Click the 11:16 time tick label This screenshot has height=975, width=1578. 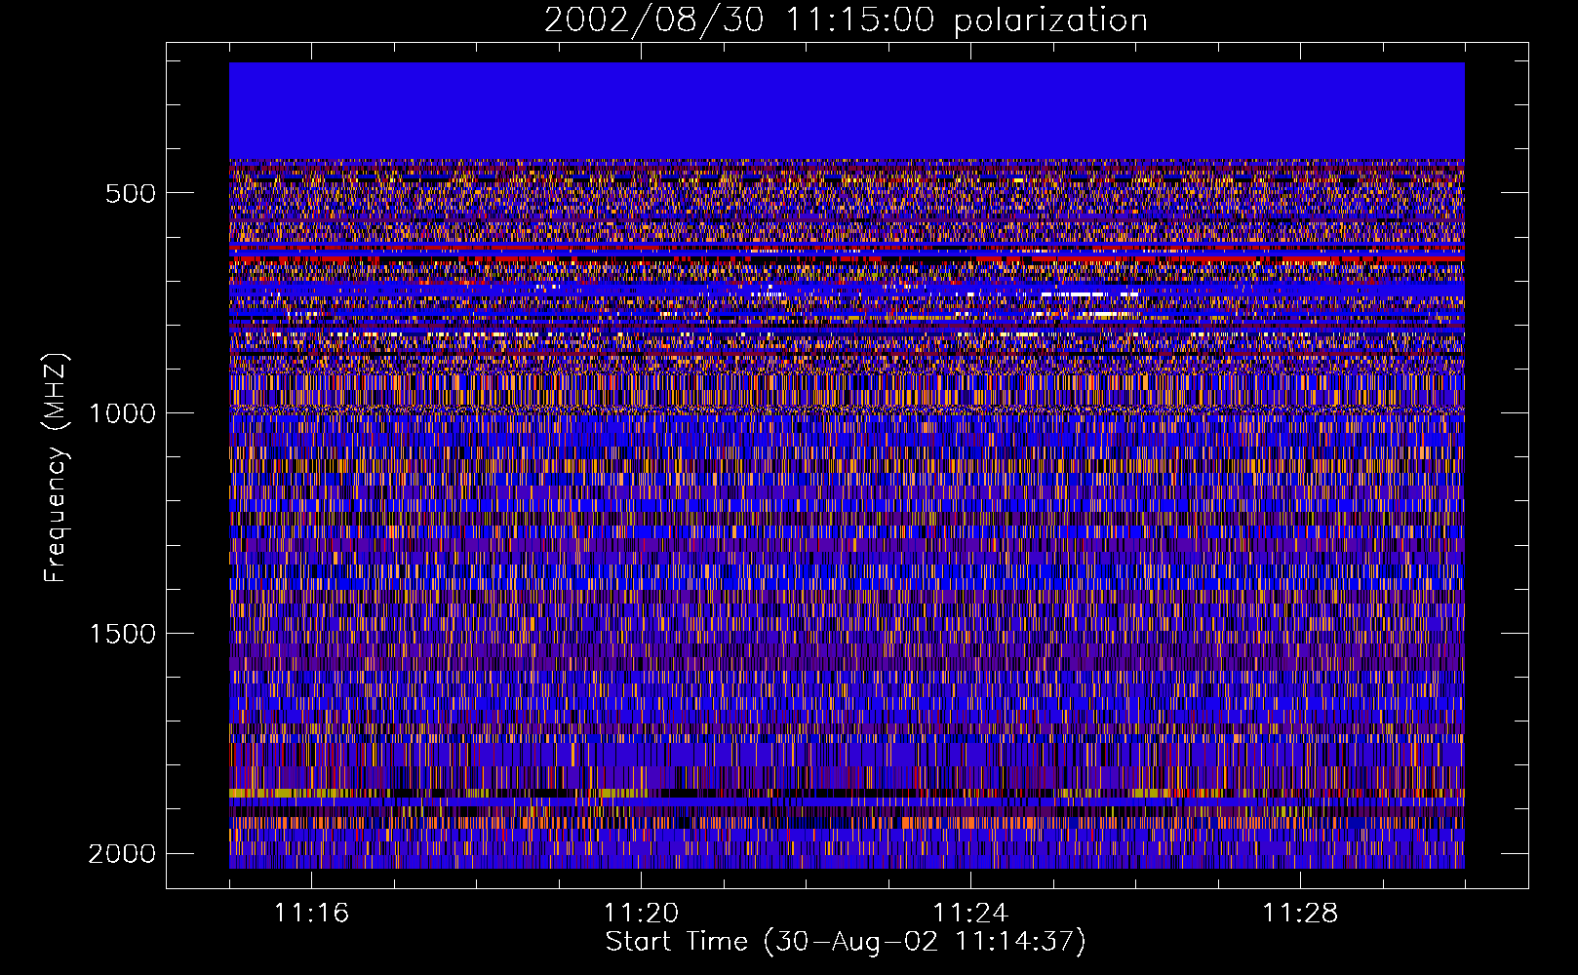click(x=311, y=913)
